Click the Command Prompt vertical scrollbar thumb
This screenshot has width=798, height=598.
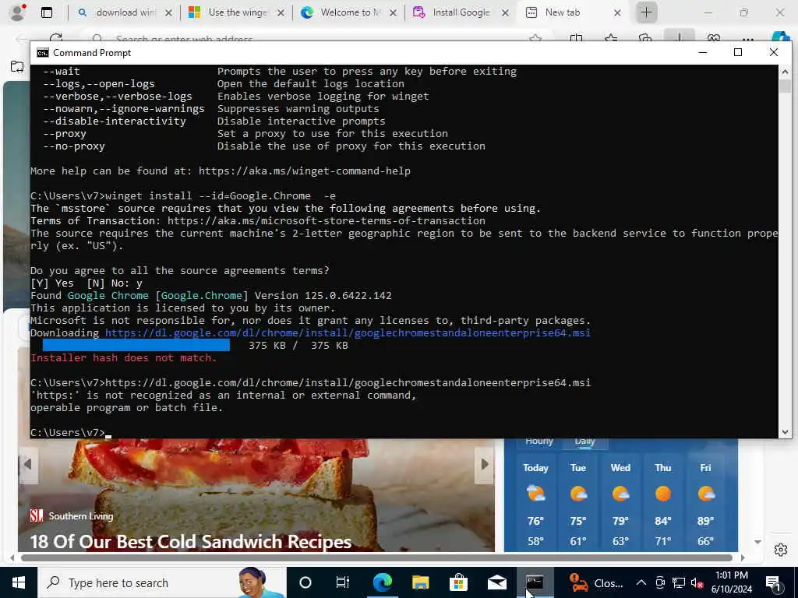coord(785,86)
